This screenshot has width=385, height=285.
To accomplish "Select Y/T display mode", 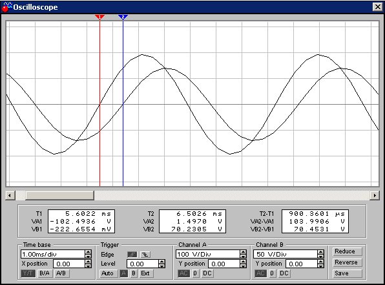I will pos(28,273).
